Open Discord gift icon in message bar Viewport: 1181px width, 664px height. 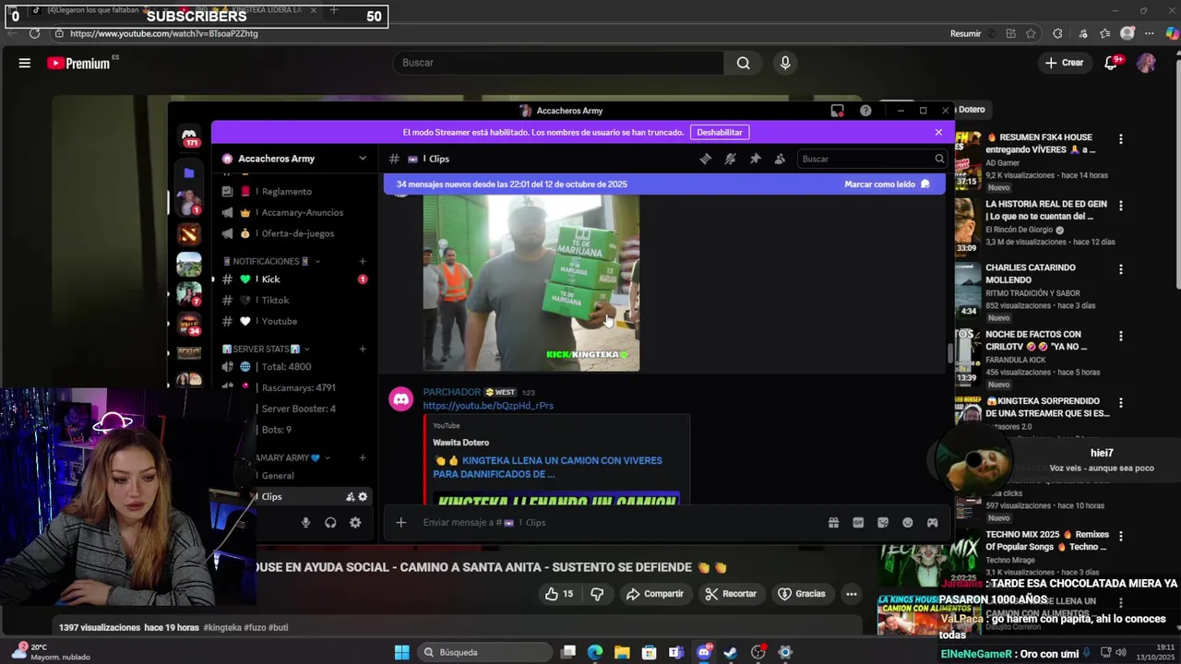click(x=833, y=522)
